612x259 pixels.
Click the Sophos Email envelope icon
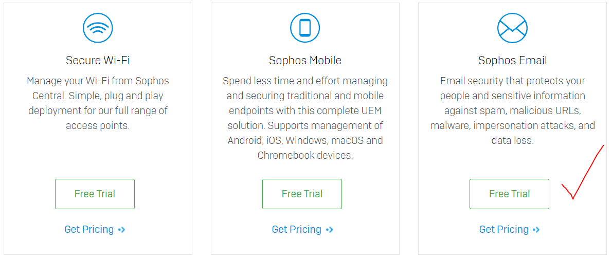pos(512,28)
